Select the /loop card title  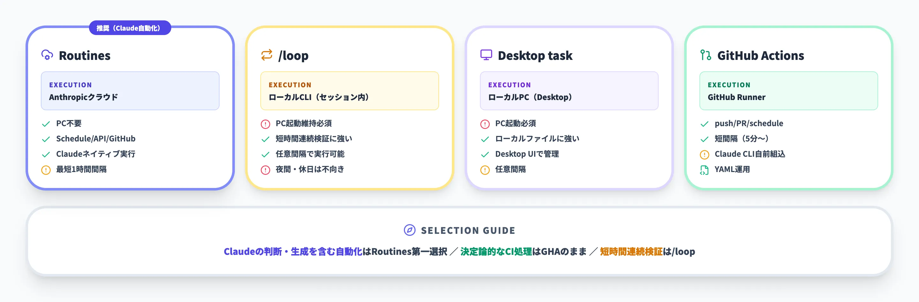coord(293,55)
